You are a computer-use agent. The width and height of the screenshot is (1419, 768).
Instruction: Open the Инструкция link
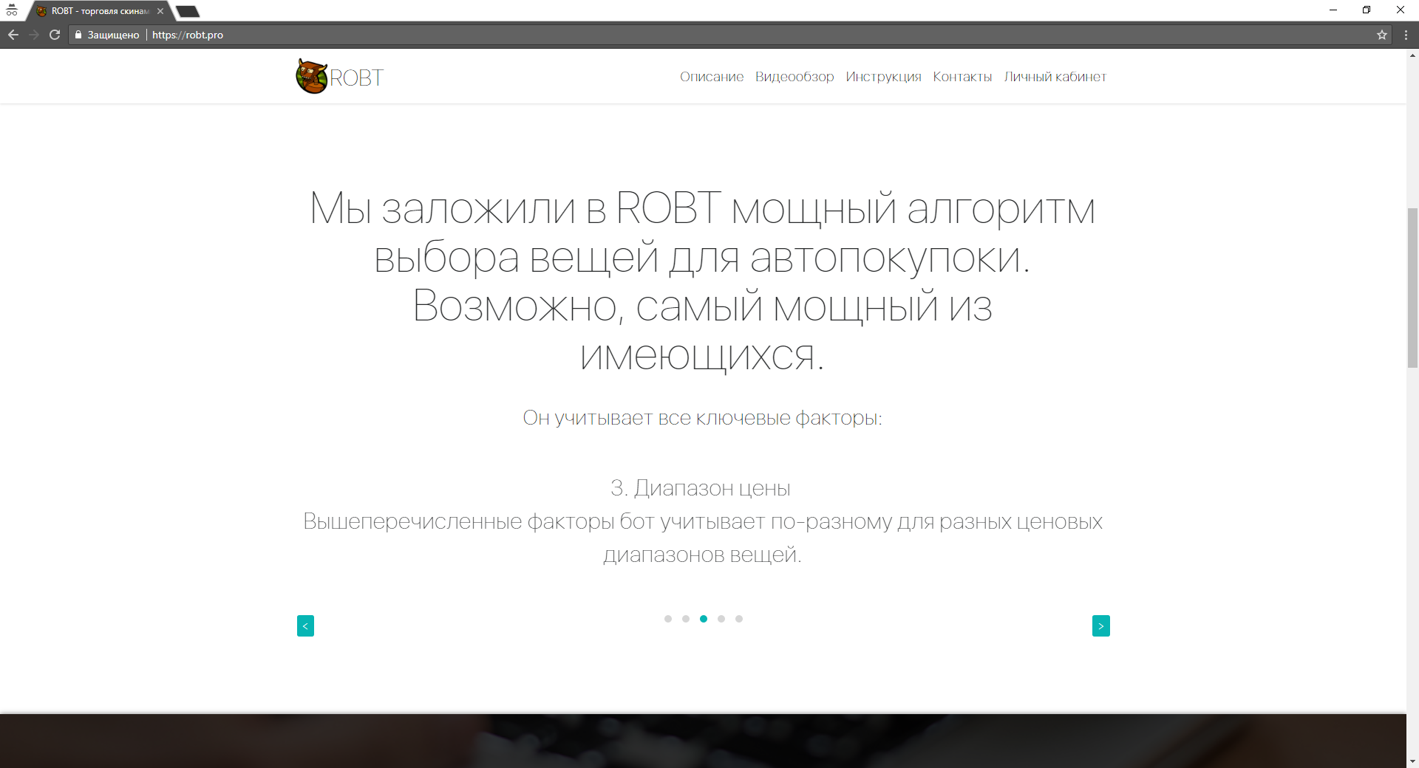click(x=883, y=77)
